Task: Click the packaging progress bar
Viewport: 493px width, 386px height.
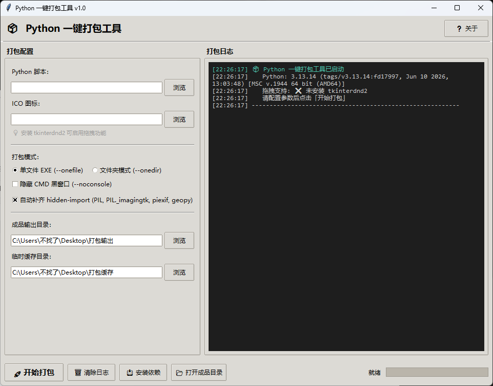Action: click(x=437, y=372)
